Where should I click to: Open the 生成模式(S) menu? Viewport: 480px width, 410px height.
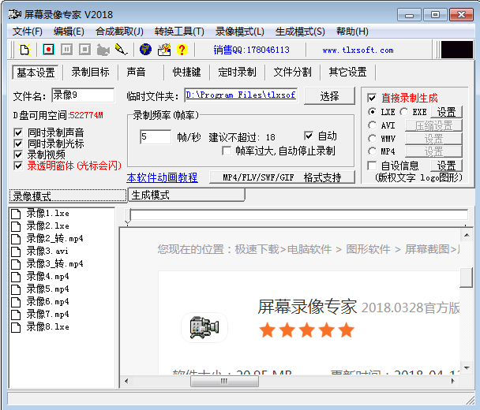(300, 32)
